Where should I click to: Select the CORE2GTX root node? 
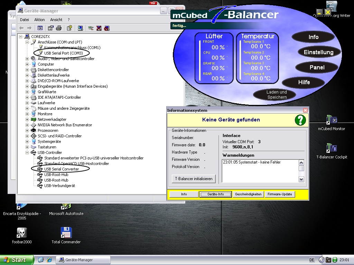coord(40,37)
